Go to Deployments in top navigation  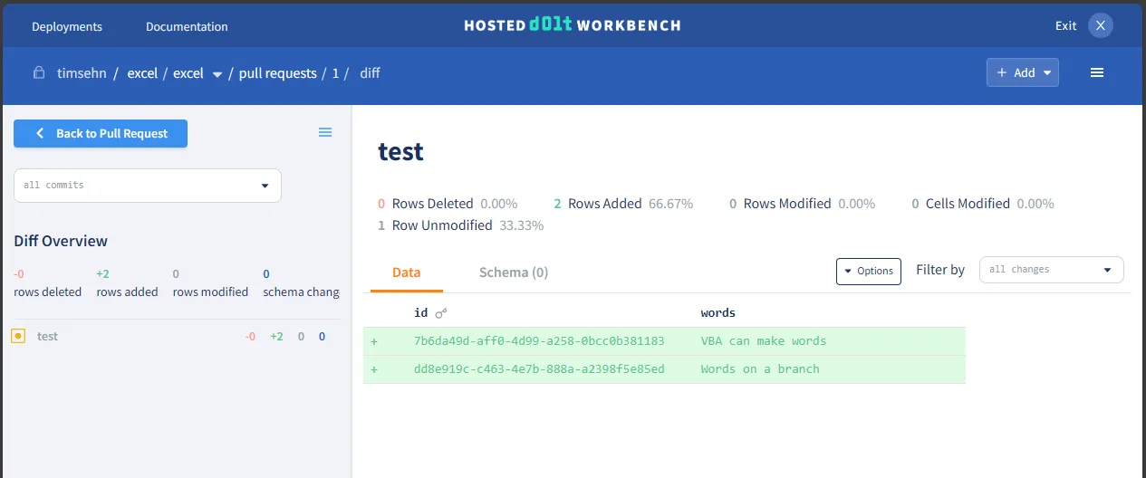coord(67,26)
